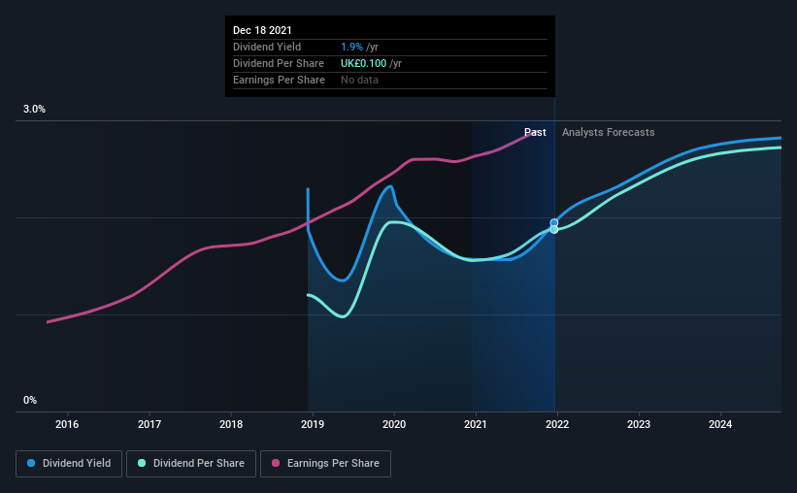Viewport: 797px width, 493px height.
Task: Click the 0% y-axis label
Action: 30,401
